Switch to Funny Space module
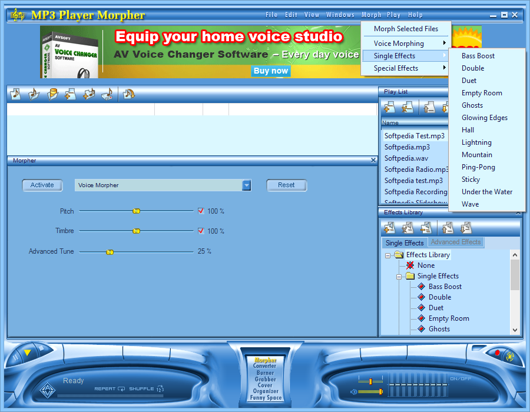The image size is (530, 412). [x=266, y=398]
